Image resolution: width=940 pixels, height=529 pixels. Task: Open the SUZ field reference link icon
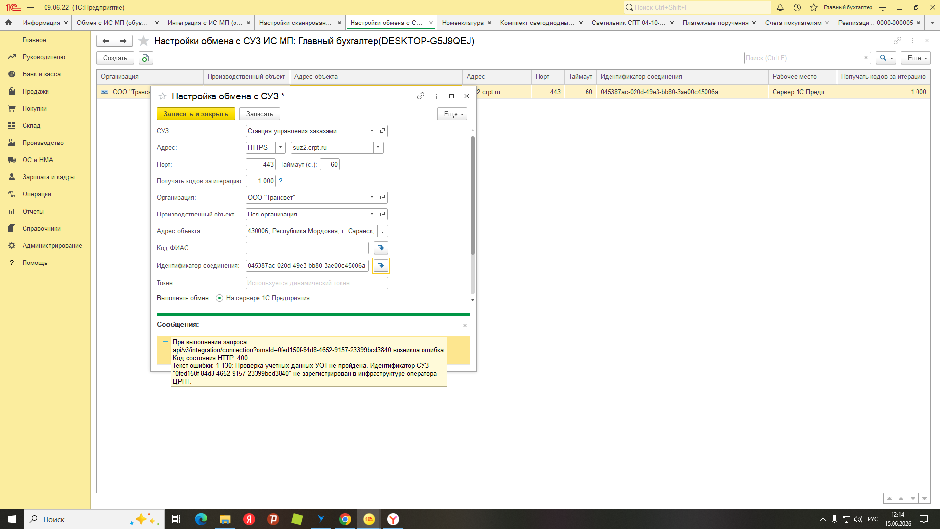383,131
